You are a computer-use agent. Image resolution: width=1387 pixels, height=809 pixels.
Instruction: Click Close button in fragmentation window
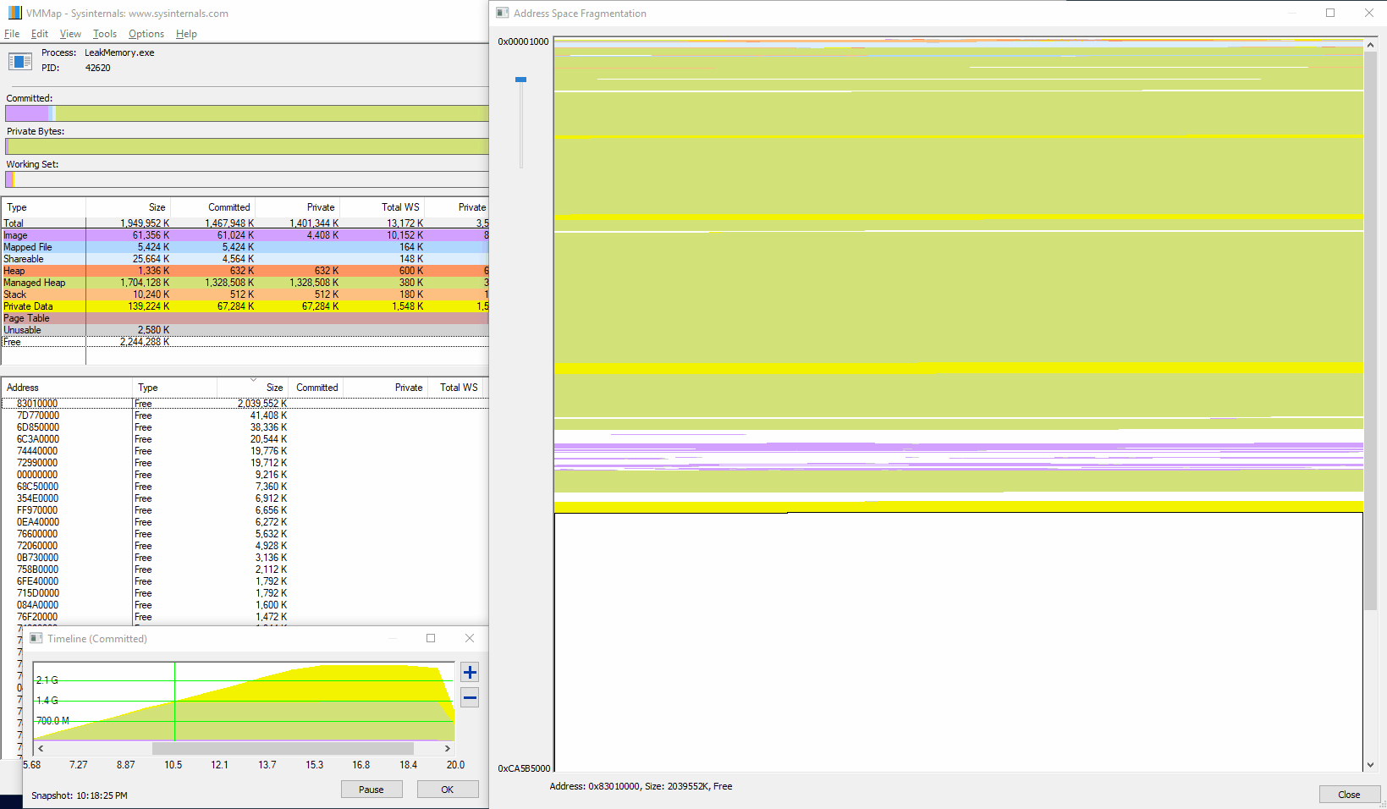click(1348, 795)
